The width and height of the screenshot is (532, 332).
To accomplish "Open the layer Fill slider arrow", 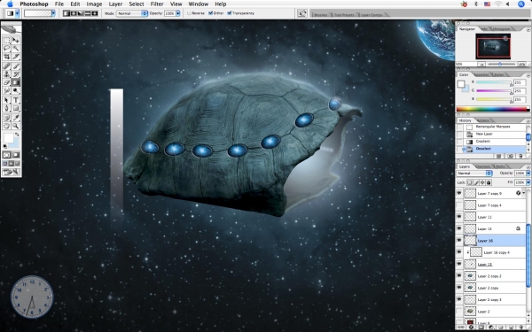I will pyautogui.click(x=528, y=182).
